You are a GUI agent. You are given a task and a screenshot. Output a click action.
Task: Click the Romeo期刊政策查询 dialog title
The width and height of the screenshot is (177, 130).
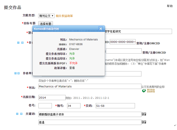click(46, 29)
